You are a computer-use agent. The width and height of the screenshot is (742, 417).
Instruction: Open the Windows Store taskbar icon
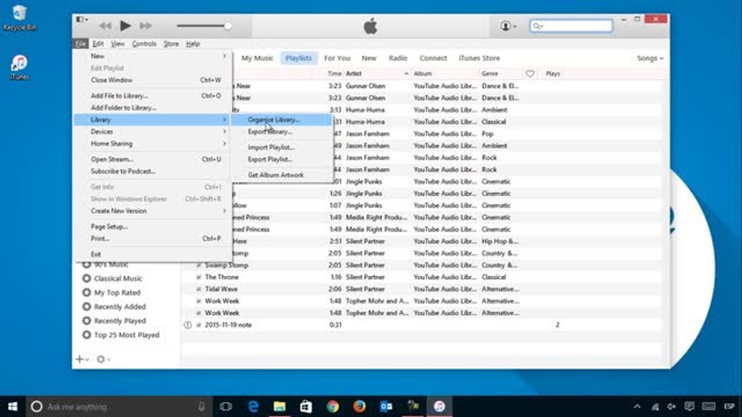pyautogui.click(x=306, y=407)
